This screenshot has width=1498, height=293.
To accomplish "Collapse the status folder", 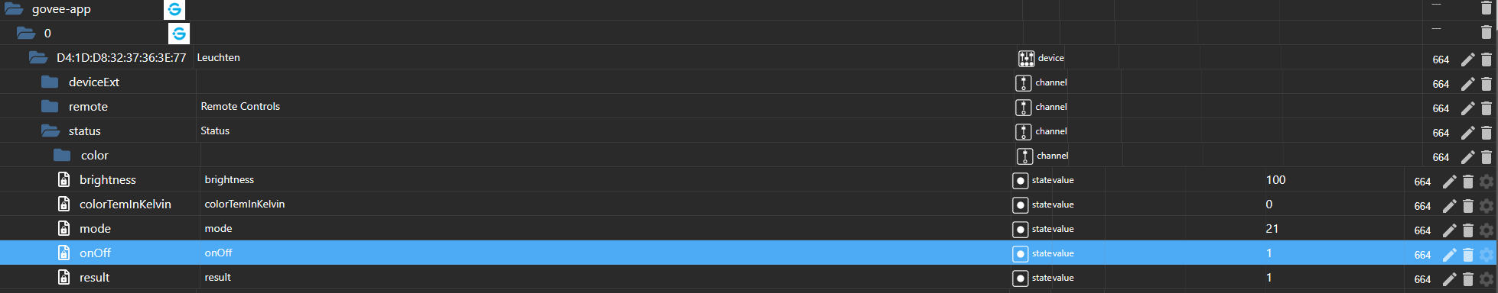I will click(x=50, y=130).
